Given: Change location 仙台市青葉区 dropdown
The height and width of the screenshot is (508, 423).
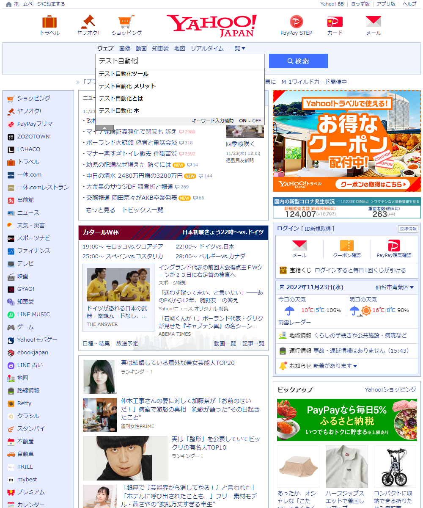Looking at the screenshot, I should tap(395, 287).
